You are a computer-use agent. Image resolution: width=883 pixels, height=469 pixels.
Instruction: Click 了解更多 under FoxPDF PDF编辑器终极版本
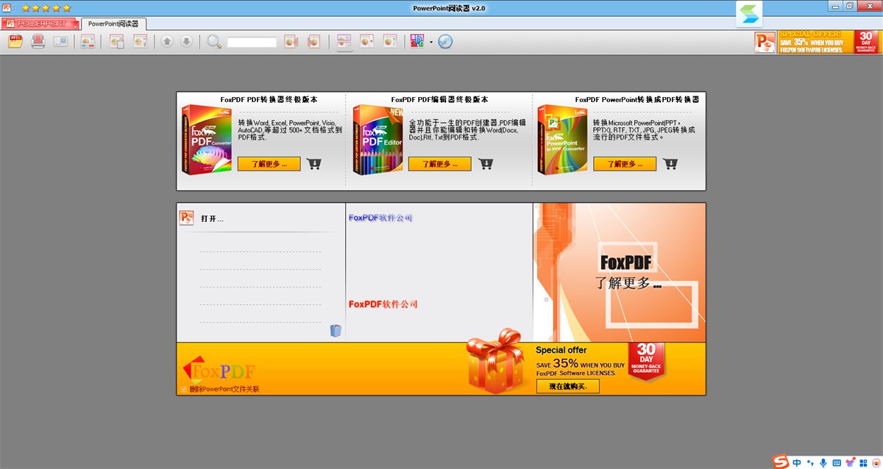tap(439, 164)
